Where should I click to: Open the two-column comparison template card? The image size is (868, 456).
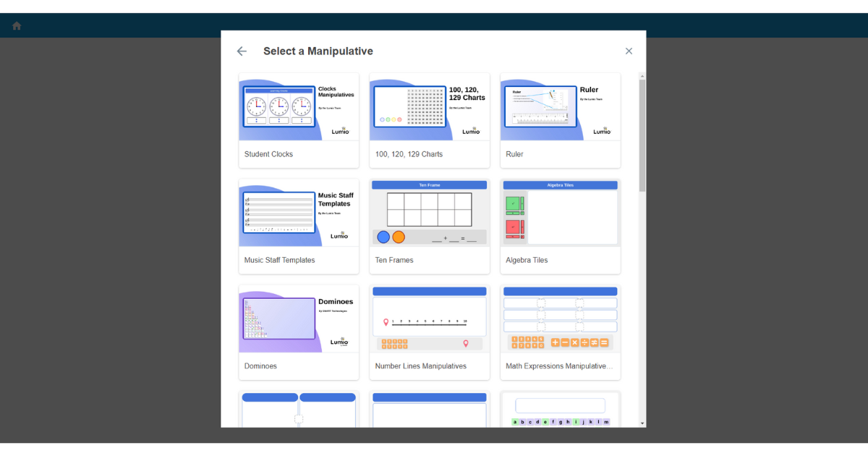pos(299,409)
